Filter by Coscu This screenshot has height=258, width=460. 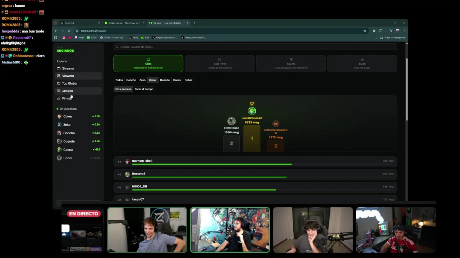coord(177,80)
